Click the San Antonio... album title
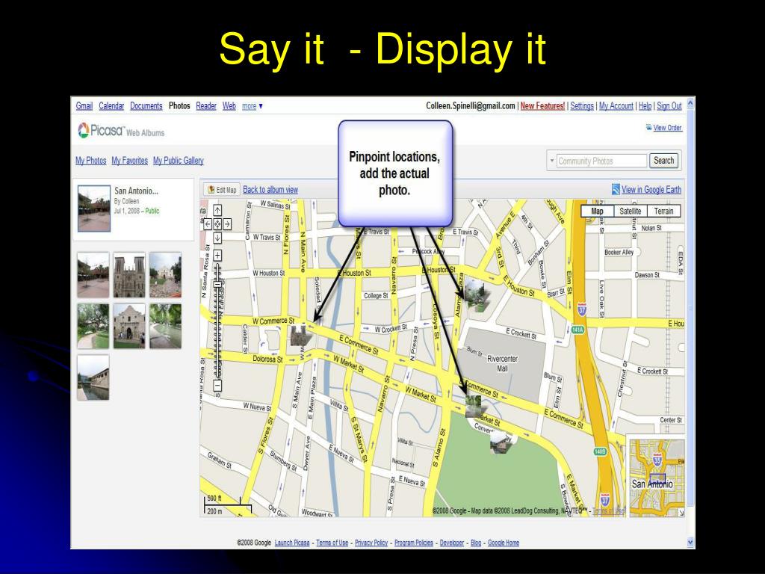Viewport: 765px width, 574px height. [x=136, y=191]
